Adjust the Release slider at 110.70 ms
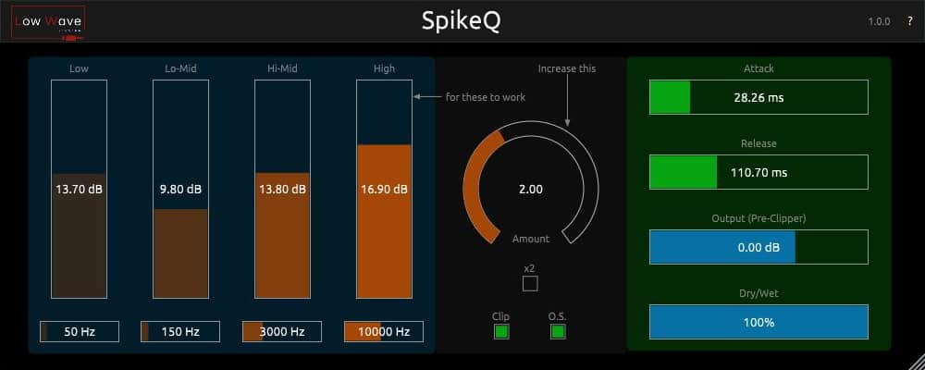The height and width of the screenshot is (370, 925). pyautogui.click(x=758, y=172)
